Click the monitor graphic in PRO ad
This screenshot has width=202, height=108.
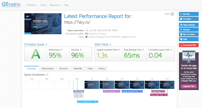click(x=189, y=57)
